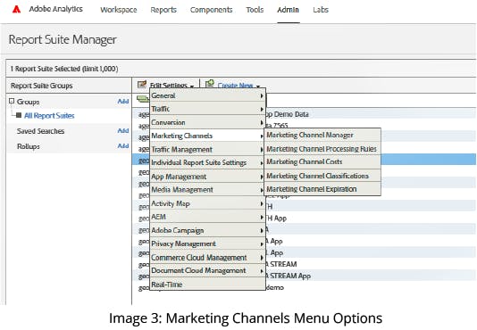Image resolution: width=477 pixels, height=330 pixels.
Task: Open Marketing Channel Processing Rules
Action: click(322, 149)
